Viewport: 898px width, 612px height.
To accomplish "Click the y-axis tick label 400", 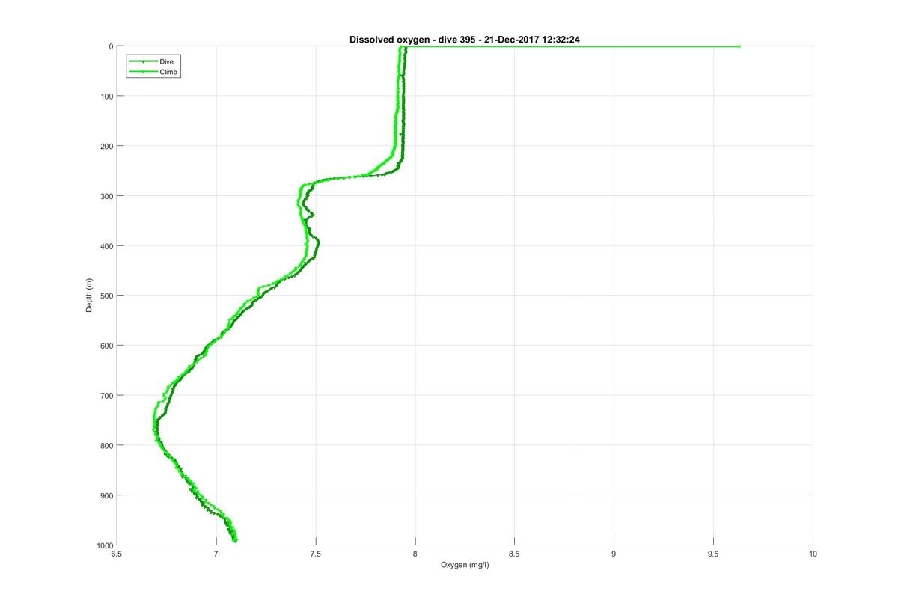I will pyautogui.click(x=106, y=245).
